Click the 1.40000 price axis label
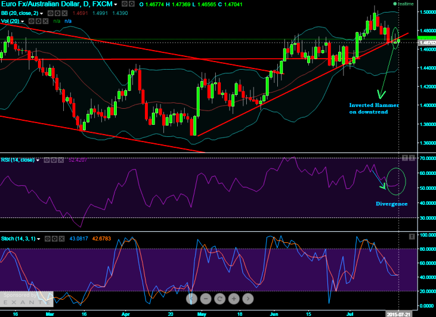Image resolution: width=436 pixels, height=317 pixels. (427, 105)
